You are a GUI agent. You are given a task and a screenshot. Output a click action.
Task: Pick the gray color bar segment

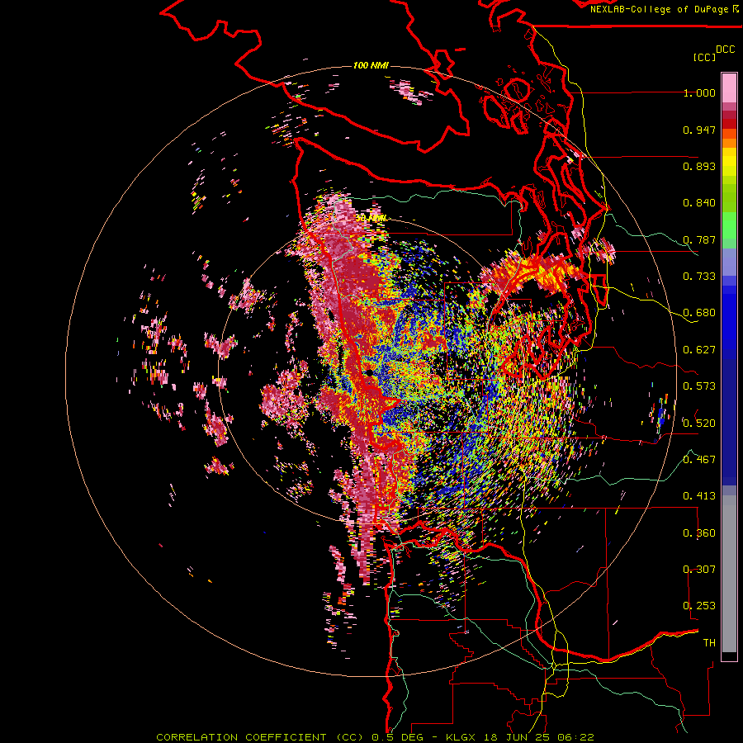729,574
